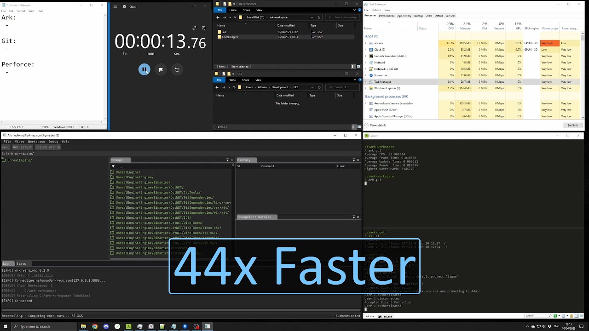589x331 pixels.
Task: Click the filter icon on the Changes panel
Action: [x=228, y=160]
